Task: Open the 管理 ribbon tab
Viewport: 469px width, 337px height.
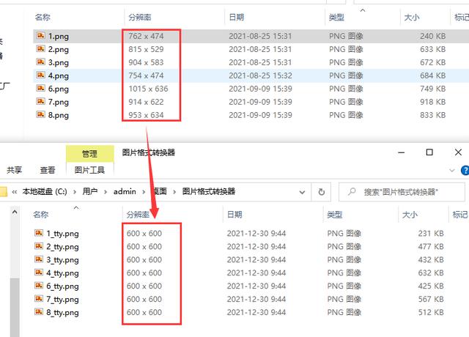Action: tap(89, 154)
